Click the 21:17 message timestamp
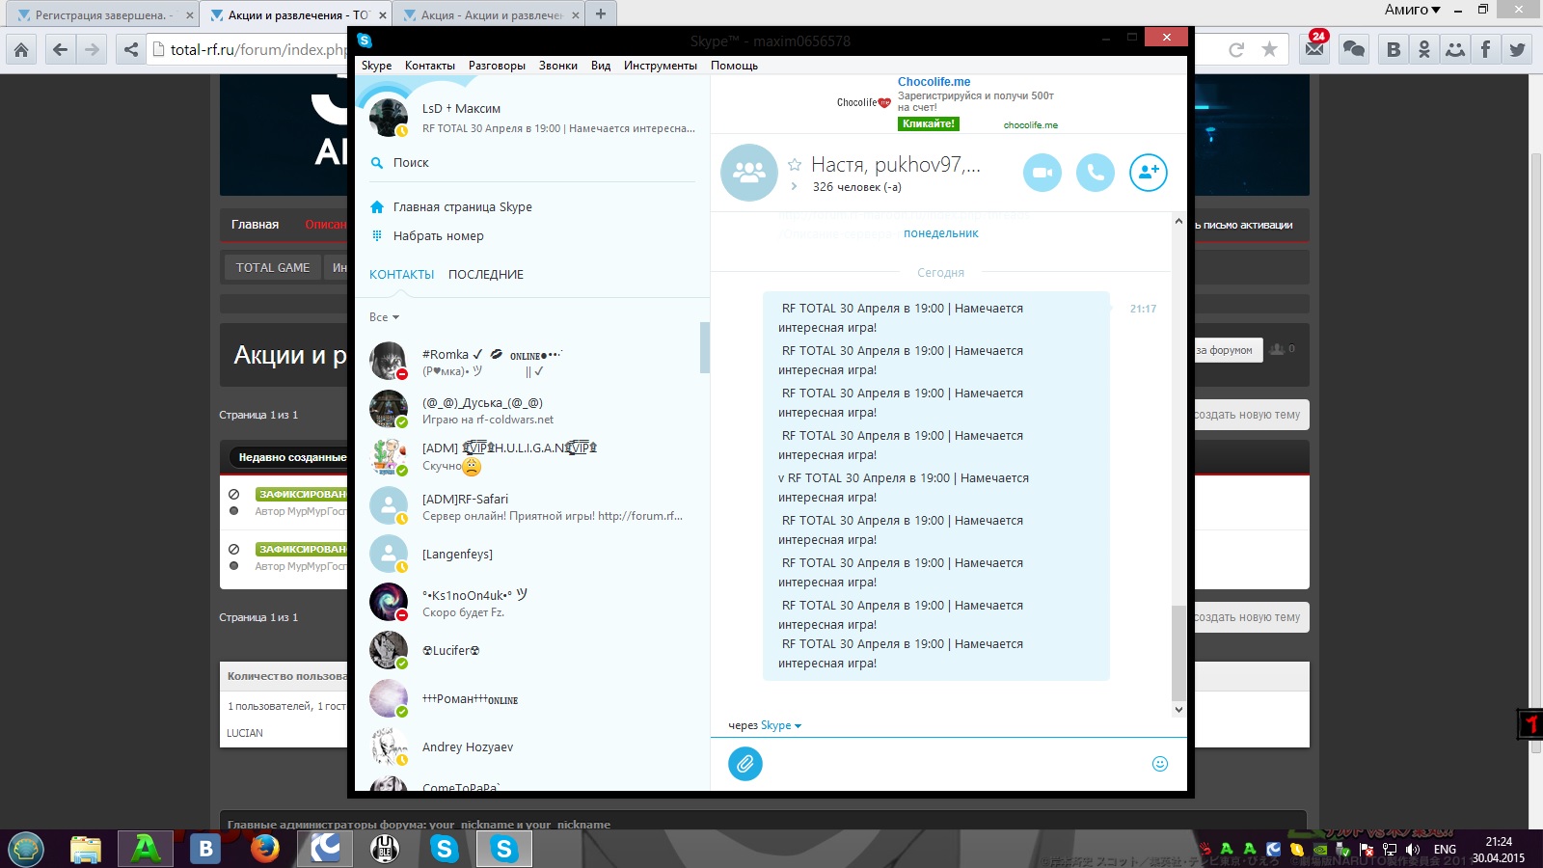 point(1143,309)
